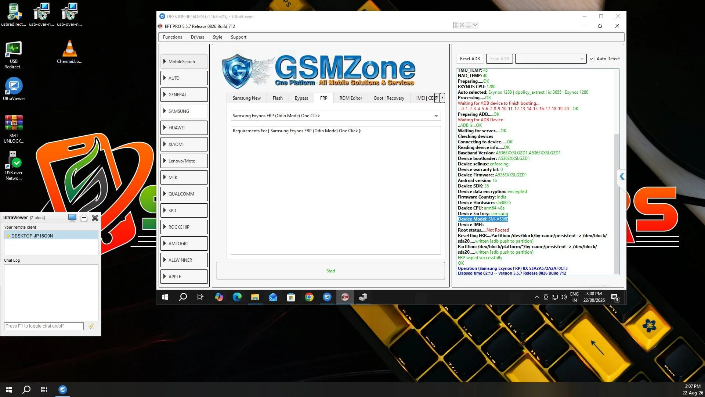This screenshot has height=397, width=705.
Task: Click the Reset ADB button
Action: tap(470, 59)
